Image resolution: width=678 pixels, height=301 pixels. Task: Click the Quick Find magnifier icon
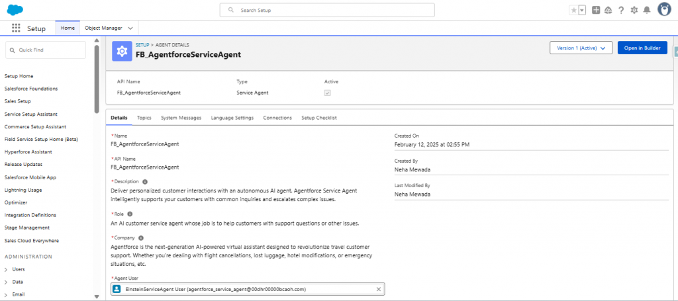[13, 50]
